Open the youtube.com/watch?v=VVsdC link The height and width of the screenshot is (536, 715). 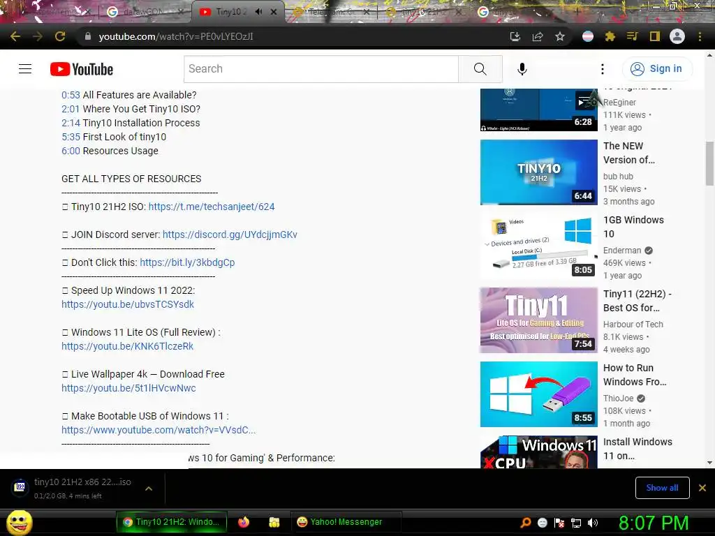point(159,430)
